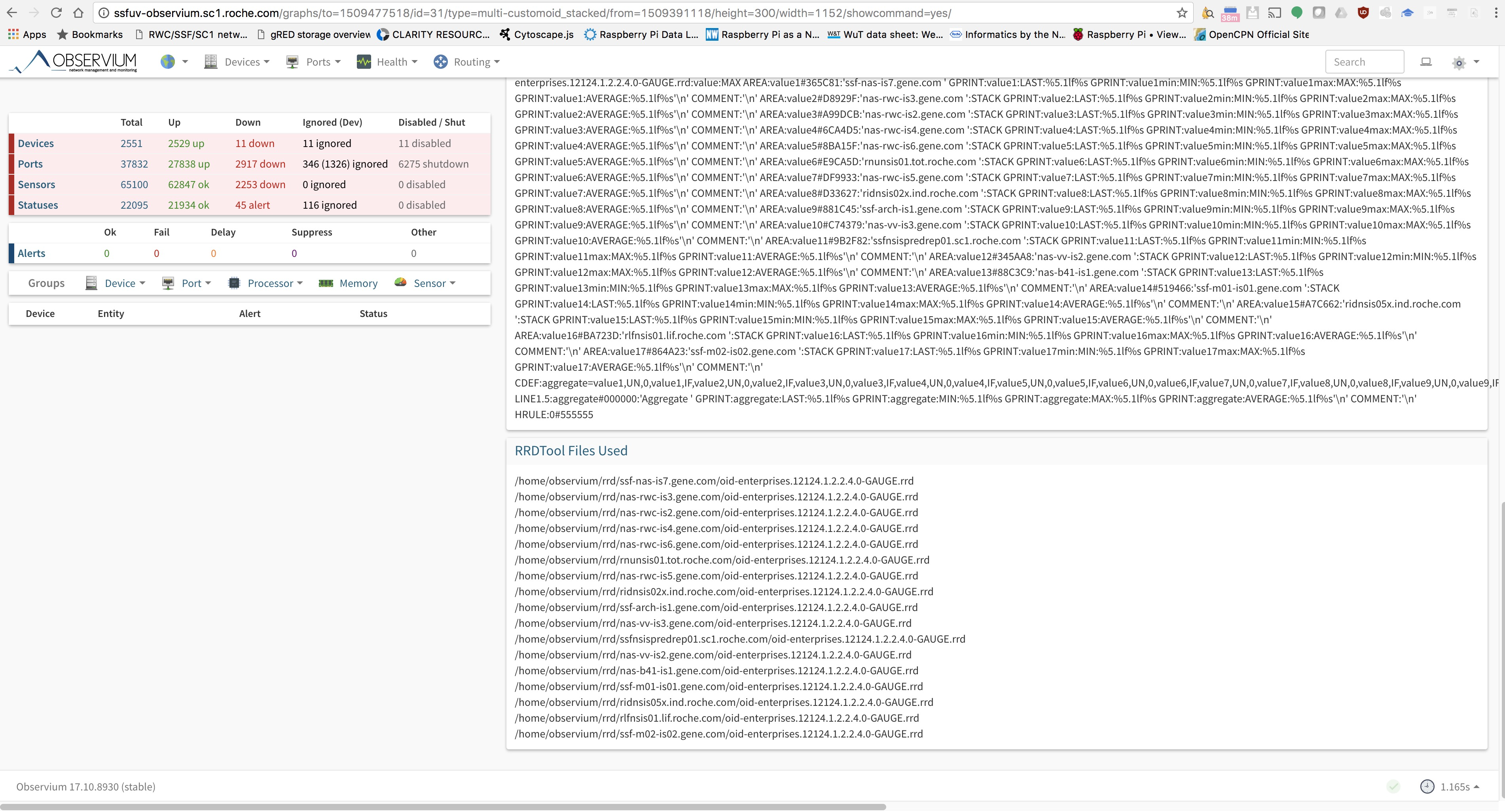Open the Ports status row link
This screenshot has width=1505, height=811.
[30, 164]
